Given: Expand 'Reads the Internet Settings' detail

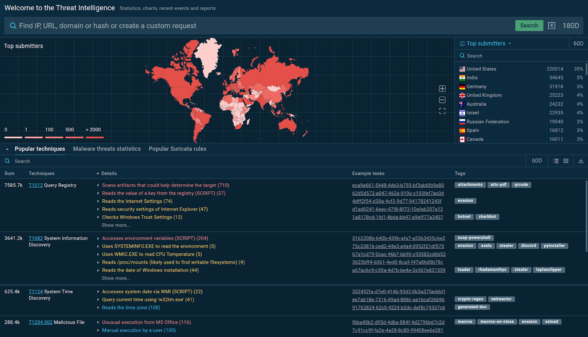Looking at the screenshot, I should [x=98, y=201].
